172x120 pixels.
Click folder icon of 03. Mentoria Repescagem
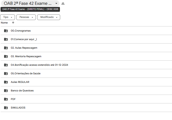pos(6,56)
